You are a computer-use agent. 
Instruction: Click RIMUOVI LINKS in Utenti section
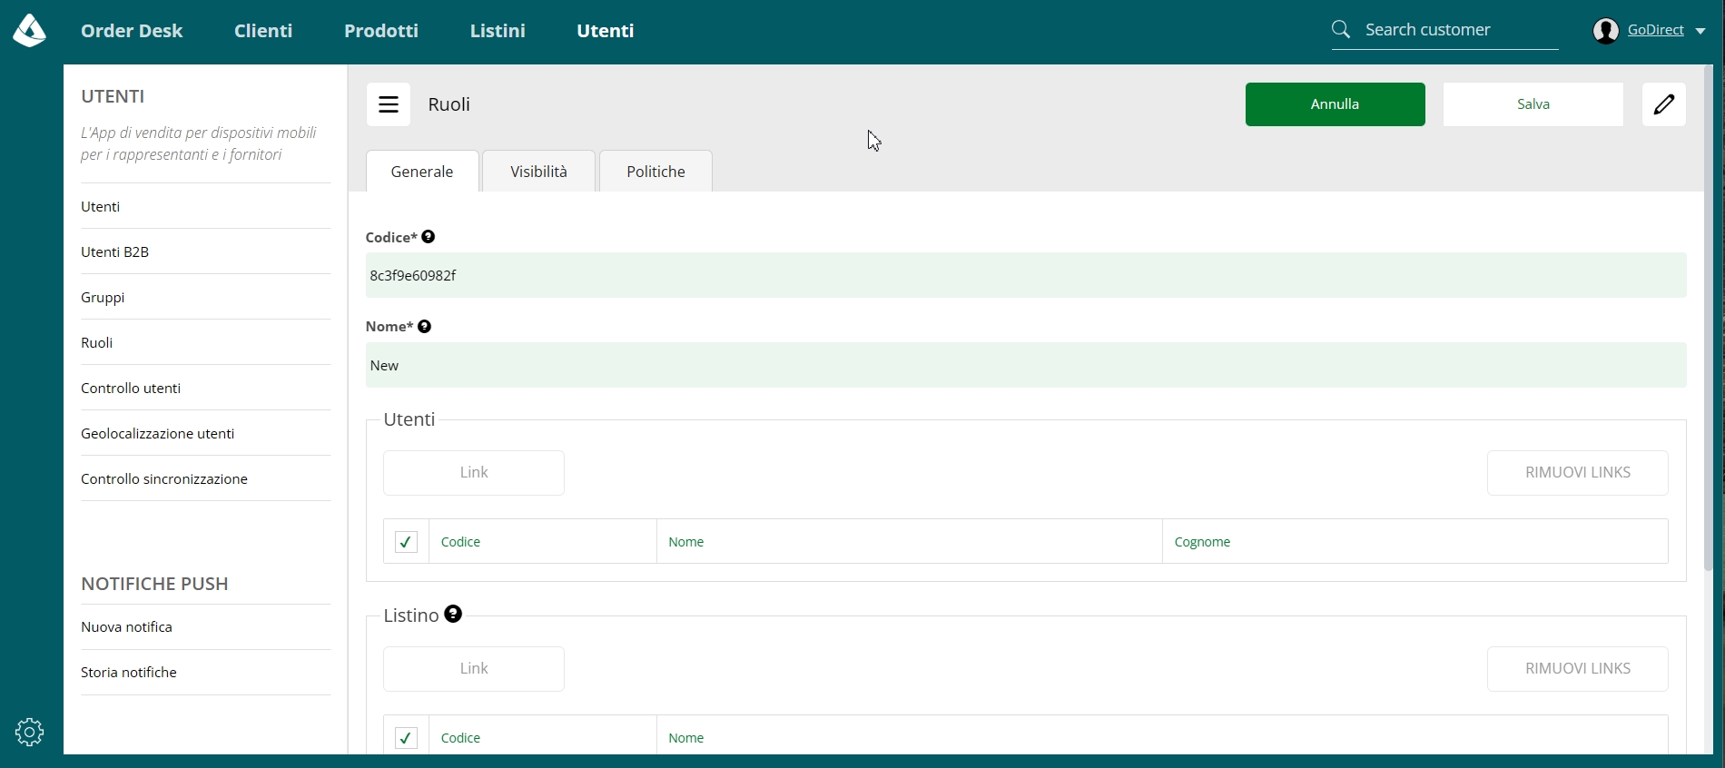pos(1578,473)
